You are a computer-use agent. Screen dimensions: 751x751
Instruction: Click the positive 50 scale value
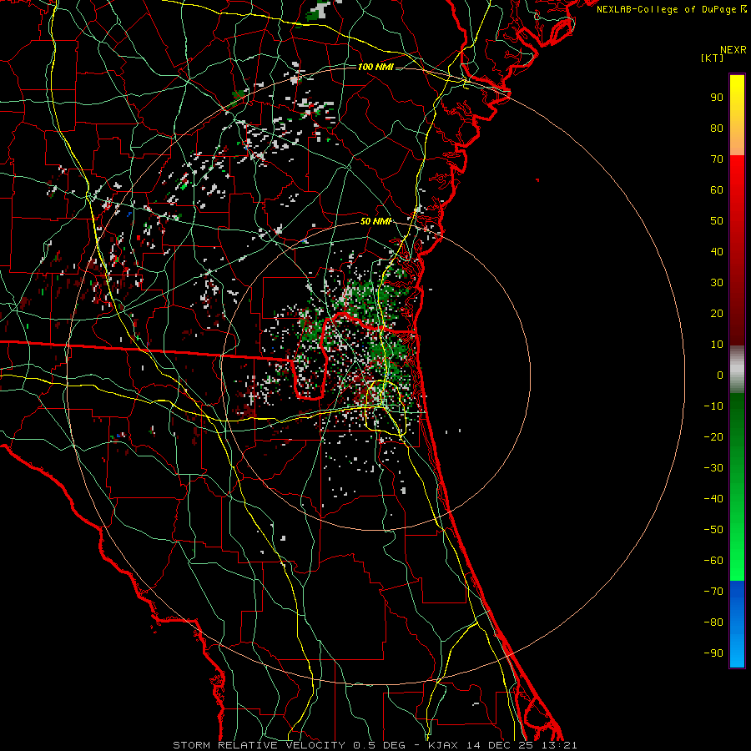pyautogui.click(x=717, y=221)
